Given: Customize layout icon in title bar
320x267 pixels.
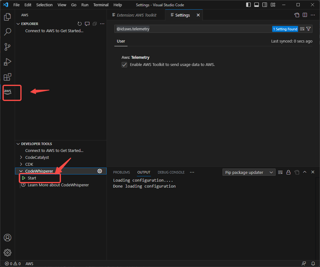Looking at the screenshot, I should (273, 5).
